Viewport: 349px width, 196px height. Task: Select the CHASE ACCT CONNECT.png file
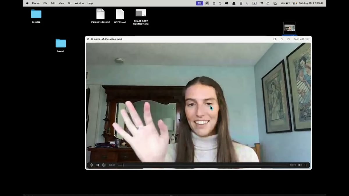(141, 17)
